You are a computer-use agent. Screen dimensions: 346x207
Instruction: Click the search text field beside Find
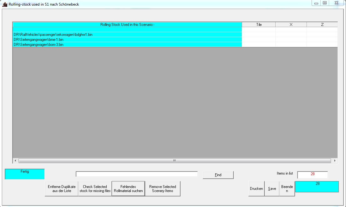tap(137, 174)
